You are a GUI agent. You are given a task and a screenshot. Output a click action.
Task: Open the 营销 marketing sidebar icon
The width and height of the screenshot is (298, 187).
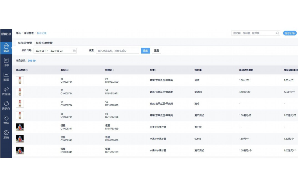point(6,120)
